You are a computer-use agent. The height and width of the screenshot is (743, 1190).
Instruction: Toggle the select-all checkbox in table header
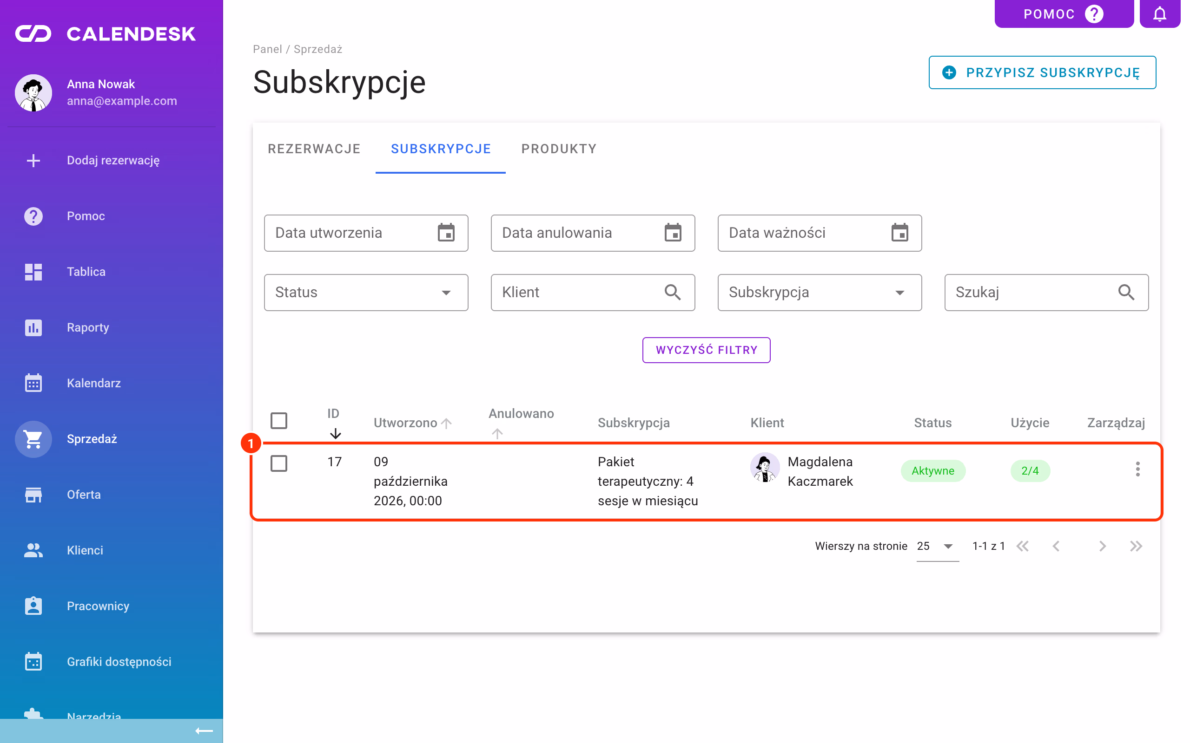click(279, 421)
